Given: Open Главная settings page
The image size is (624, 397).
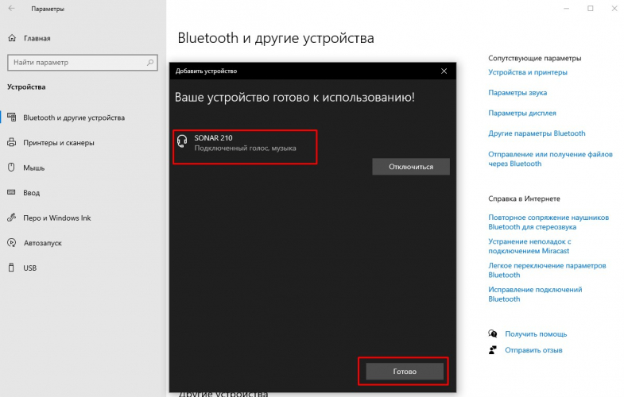Looking at the screenshot, I should click(x=37, y=38).
